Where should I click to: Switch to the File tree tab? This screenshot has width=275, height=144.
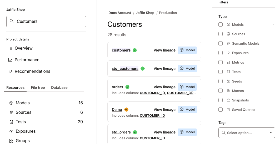38,88
